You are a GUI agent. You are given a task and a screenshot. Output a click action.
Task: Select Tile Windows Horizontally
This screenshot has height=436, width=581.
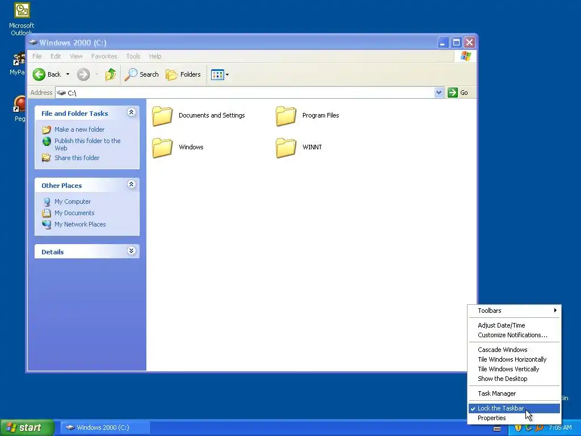[x=514, y=359]
